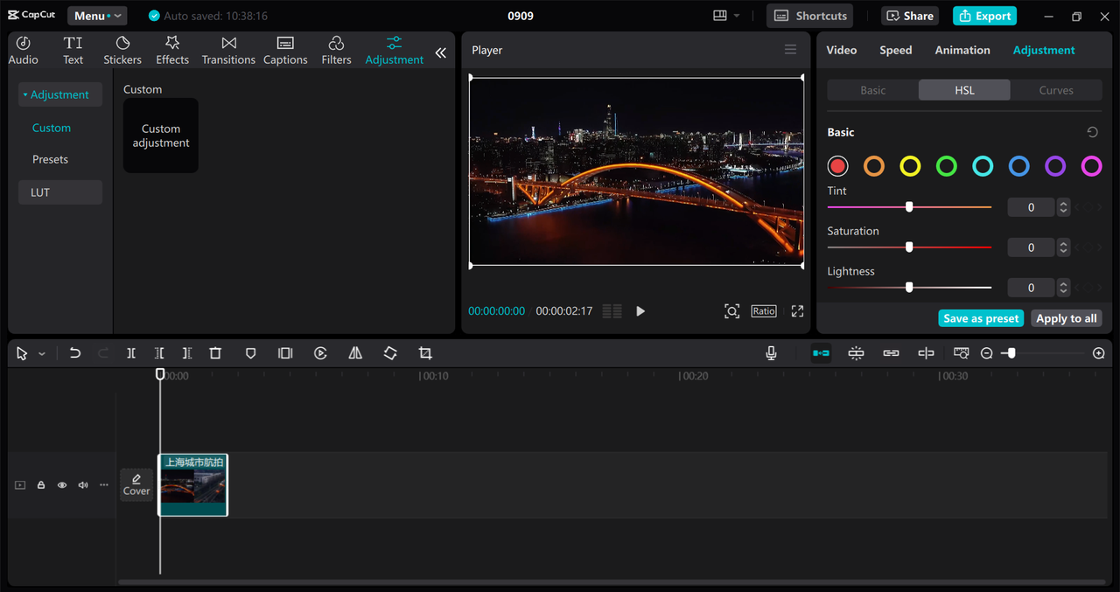Switch to the Speed tab
This screenshot has width=1120, height=592.
(896, 50)
